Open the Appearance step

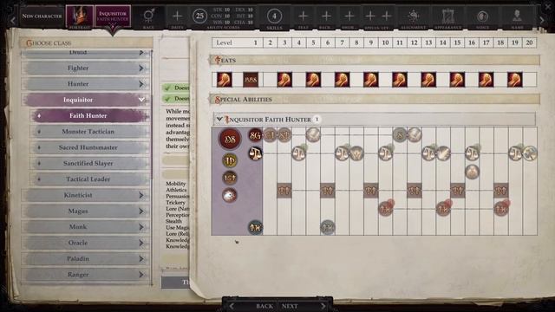[x=447, y=17]
